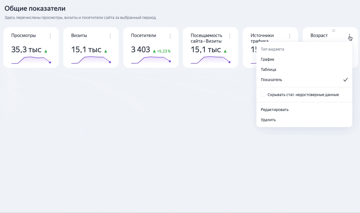Select Показатель widget type
360x213 pixels.
pyautogui.click(x=304, y=80)
